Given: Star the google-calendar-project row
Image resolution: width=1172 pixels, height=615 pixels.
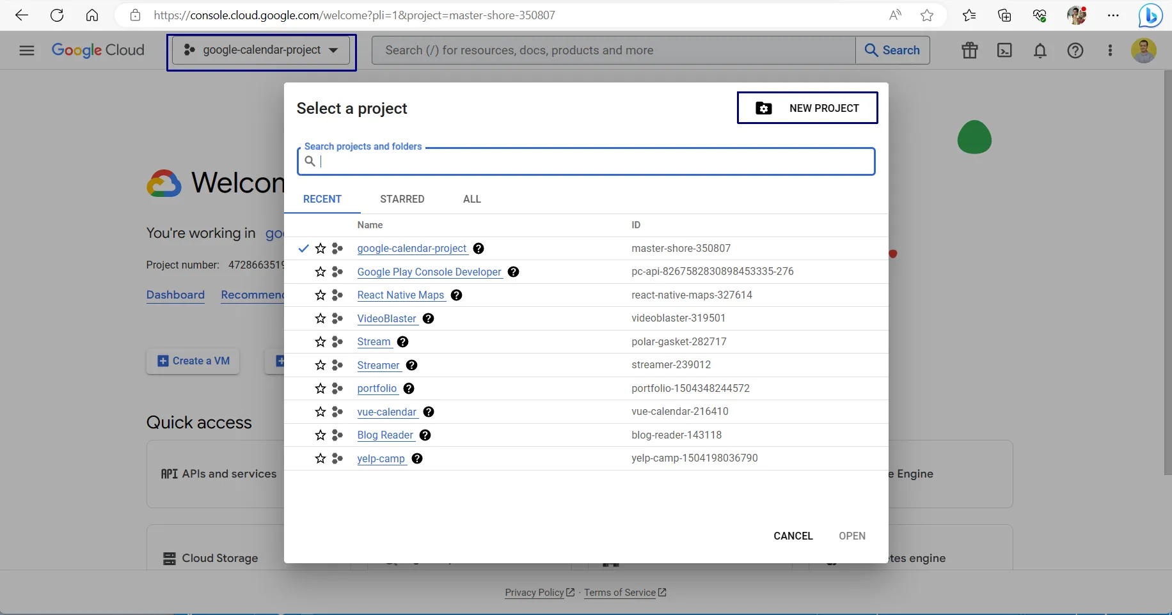Looking at the screenshot, I should pos(321,249).
